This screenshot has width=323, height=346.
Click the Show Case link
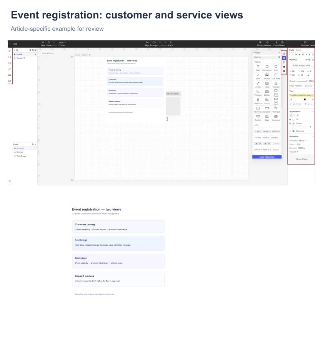[301, 159]
